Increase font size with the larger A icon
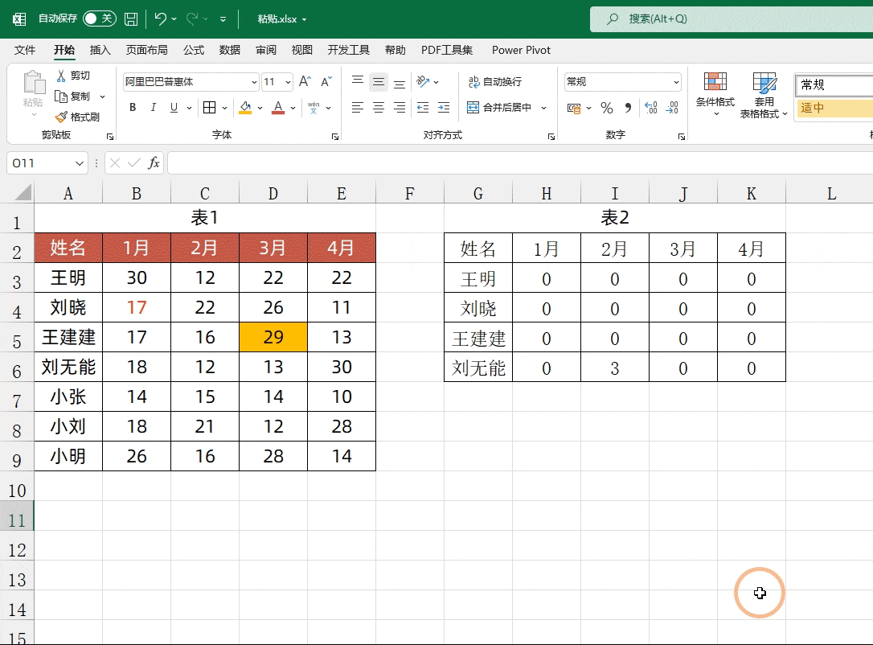 coord(305,82)
